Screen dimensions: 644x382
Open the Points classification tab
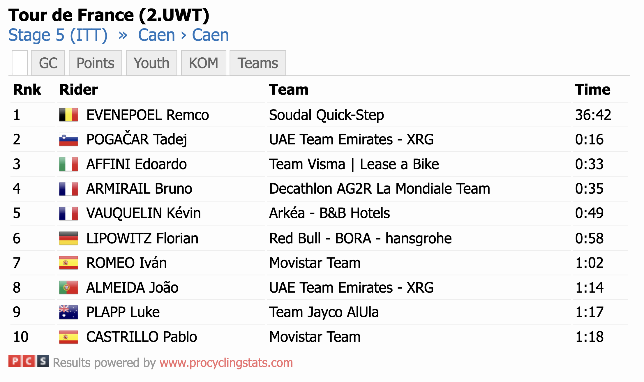[96, 63]
